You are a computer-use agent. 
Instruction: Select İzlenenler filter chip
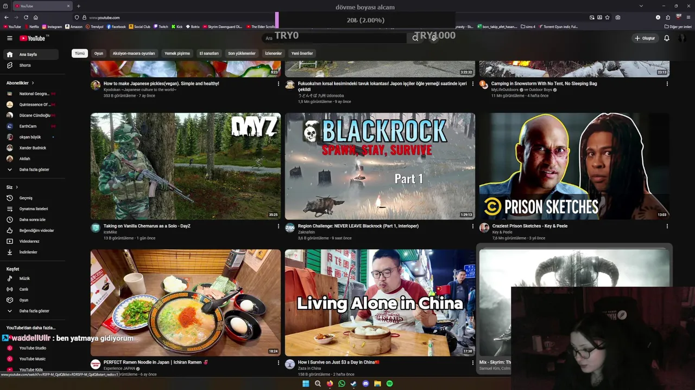tap(273, 53)
